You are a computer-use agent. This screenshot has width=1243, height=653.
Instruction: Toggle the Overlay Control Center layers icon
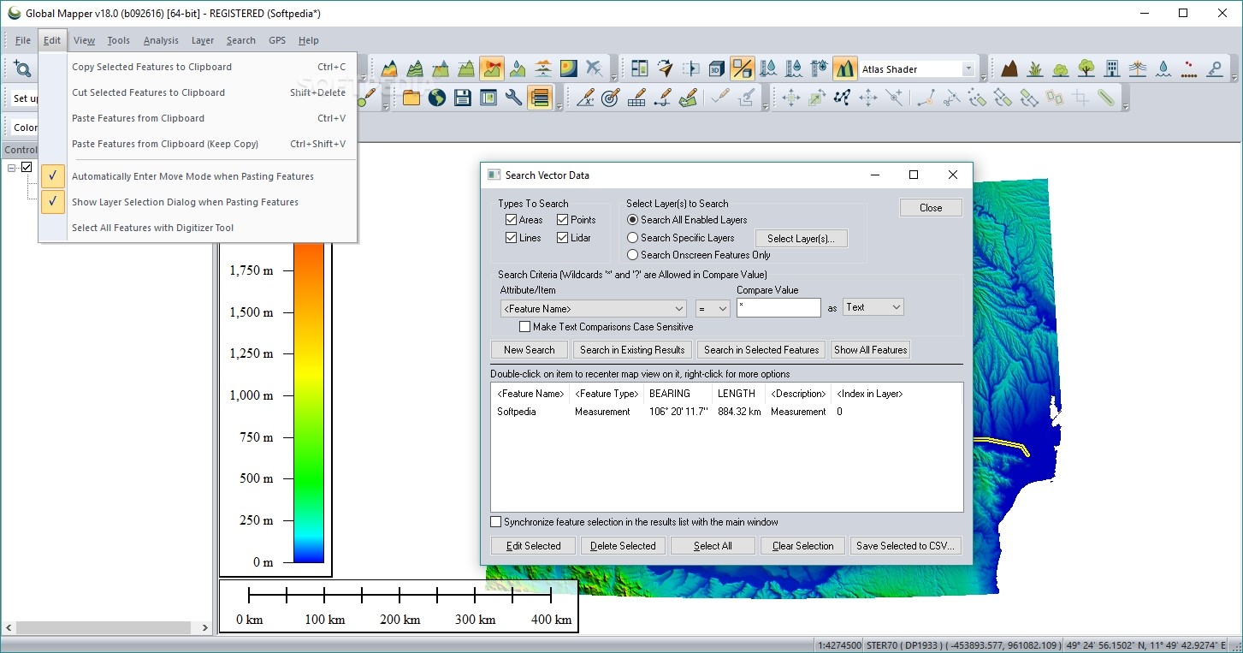(x=539, y=98)
